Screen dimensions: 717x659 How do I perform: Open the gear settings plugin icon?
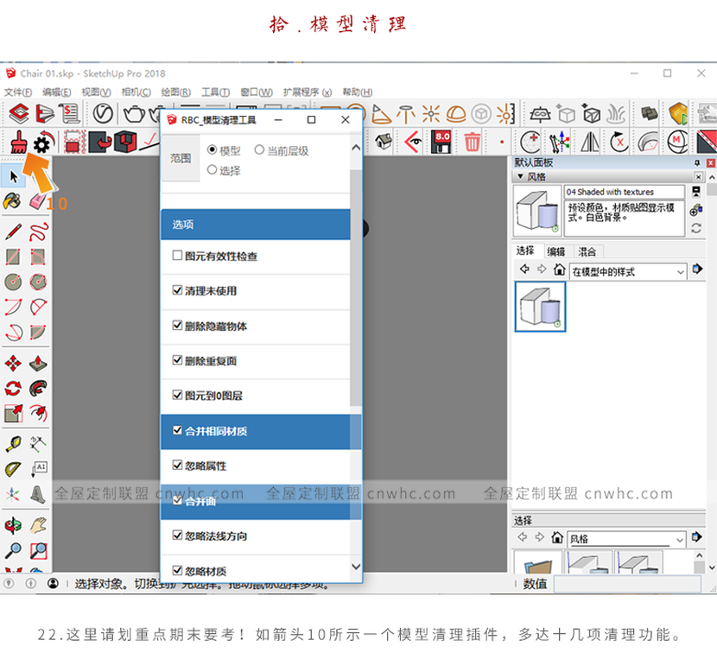44,143
